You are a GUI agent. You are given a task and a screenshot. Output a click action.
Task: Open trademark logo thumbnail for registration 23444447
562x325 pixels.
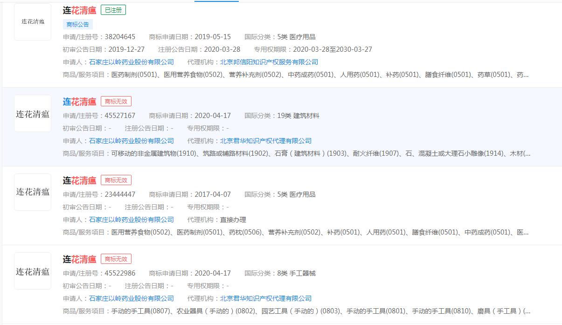[33, 192]
